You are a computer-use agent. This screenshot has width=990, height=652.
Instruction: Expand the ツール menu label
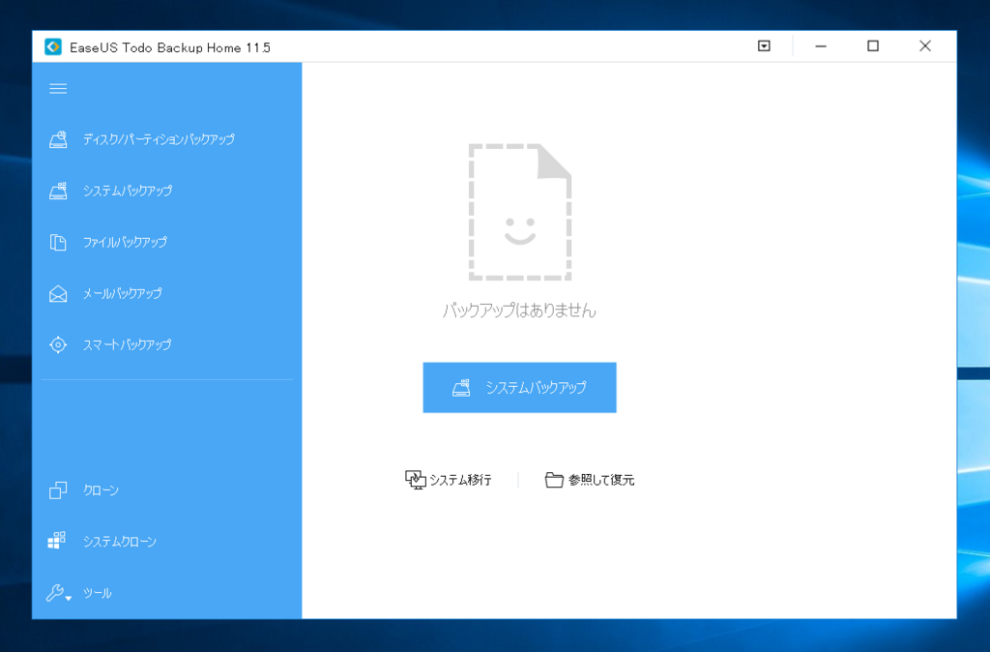tap(98, 593)
